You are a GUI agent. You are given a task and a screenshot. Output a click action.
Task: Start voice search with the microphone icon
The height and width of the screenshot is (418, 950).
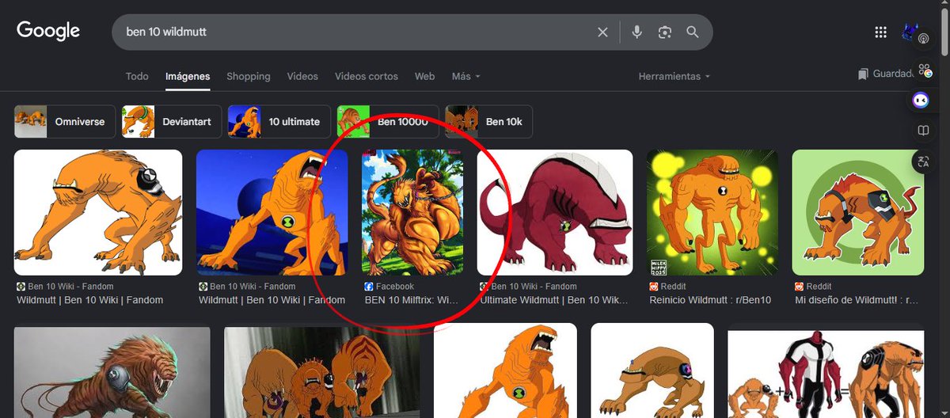[636, 32]
